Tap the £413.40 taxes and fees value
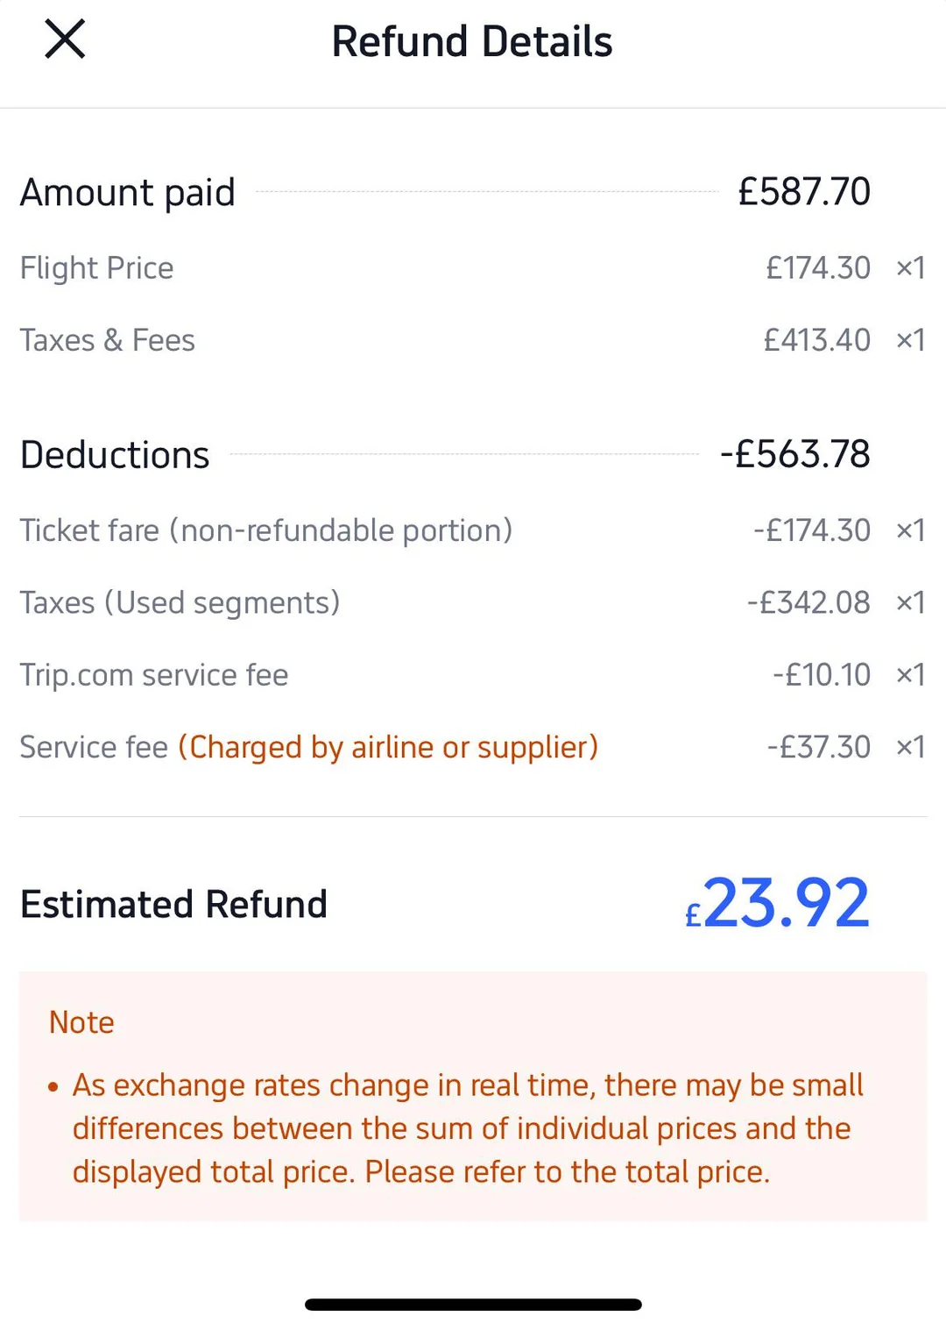Screen dimensions: 946x1330 click(816, 340)
